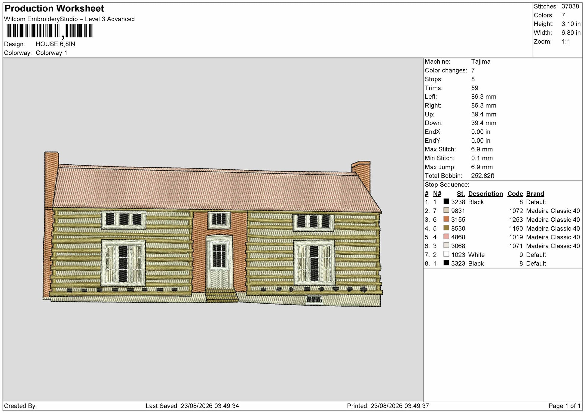This screenshot has width=585, height=413.
Task: Click the Production Worksheet title
Action: (x=54, y=8)
